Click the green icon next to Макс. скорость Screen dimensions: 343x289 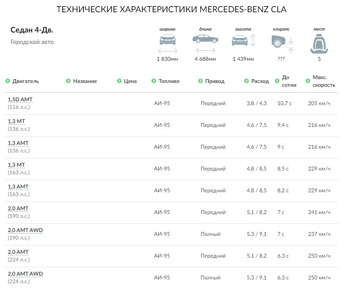point(308,81)
